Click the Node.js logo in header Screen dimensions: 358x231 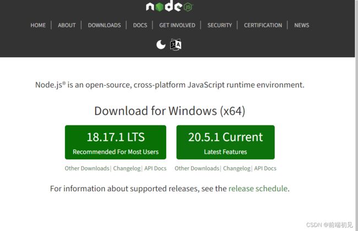[170, 6]
